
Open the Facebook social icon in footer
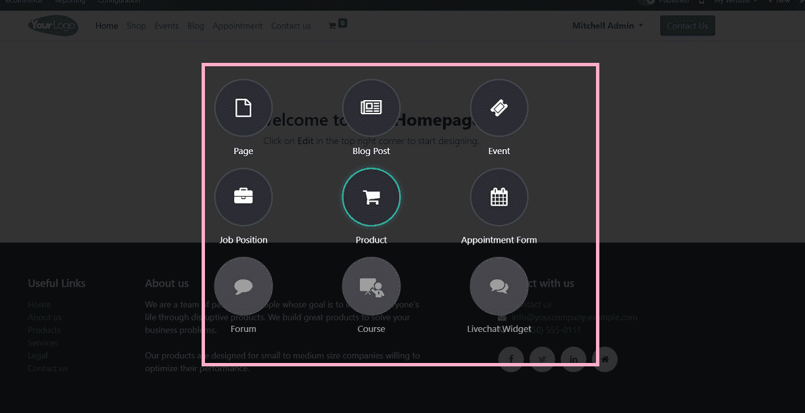click(x=511, y=359)
